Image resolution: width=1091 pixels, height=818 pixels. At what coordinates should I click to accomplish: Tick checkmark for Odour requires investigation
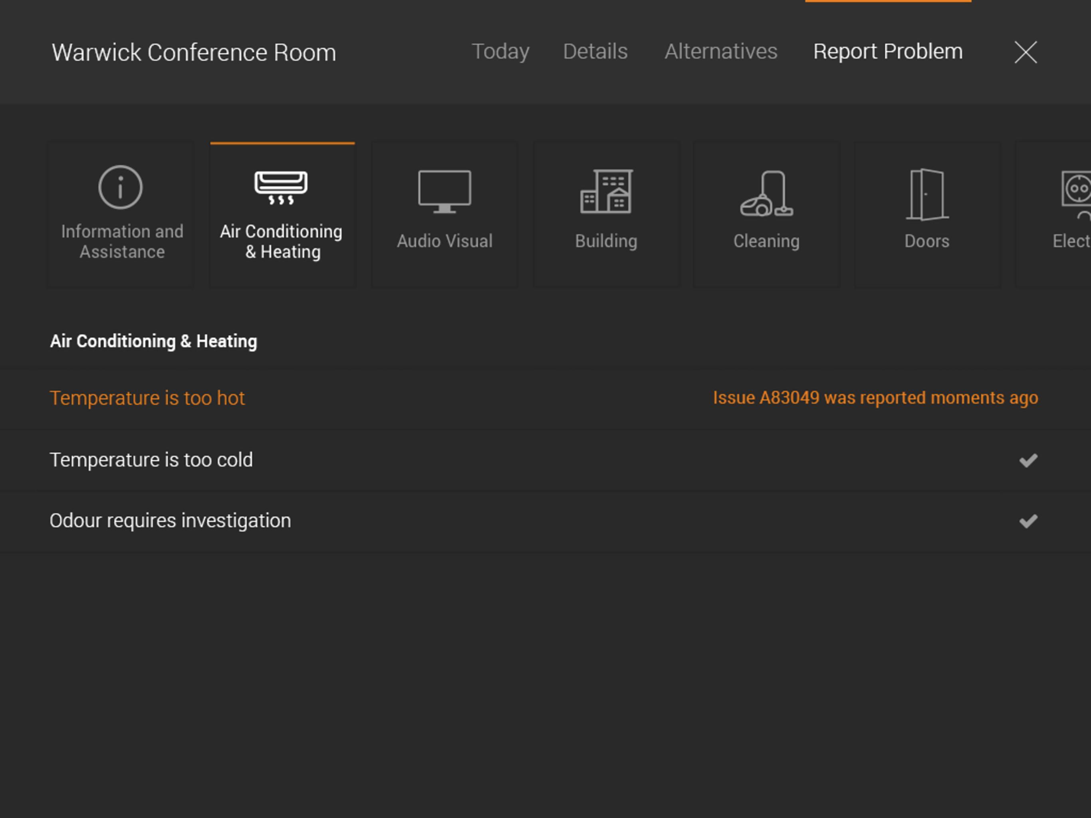click(x=1028, y=521)
